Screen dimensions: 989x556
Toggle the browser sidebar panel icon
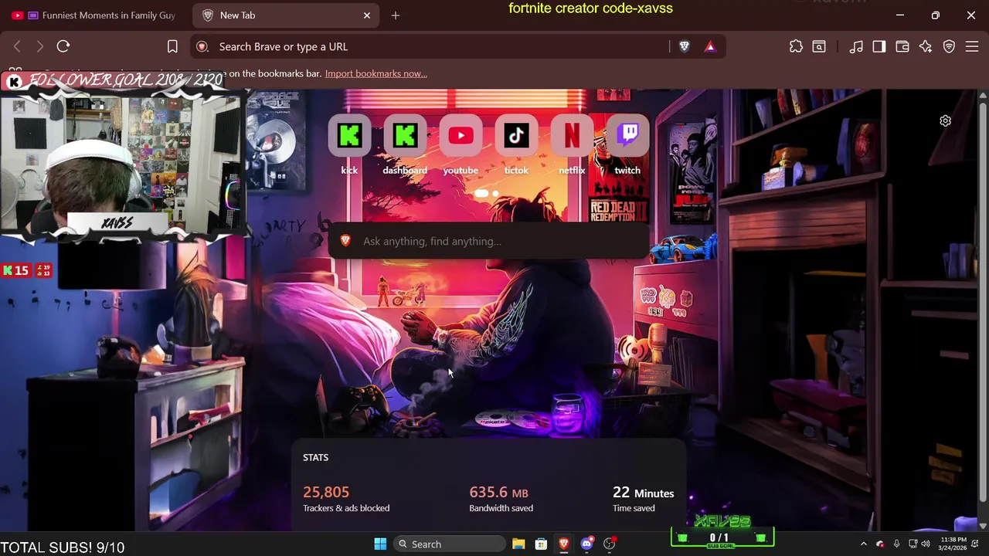[879, 46]
